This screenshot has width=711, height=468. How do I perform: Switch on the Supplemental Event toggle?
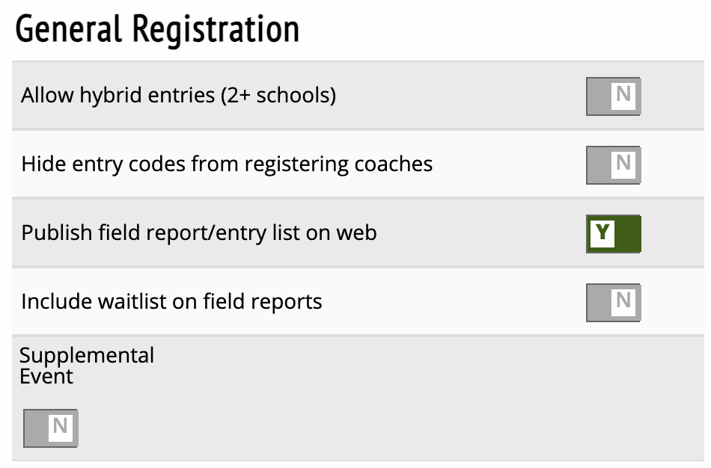pyautogui.click(x=50, y=428)
